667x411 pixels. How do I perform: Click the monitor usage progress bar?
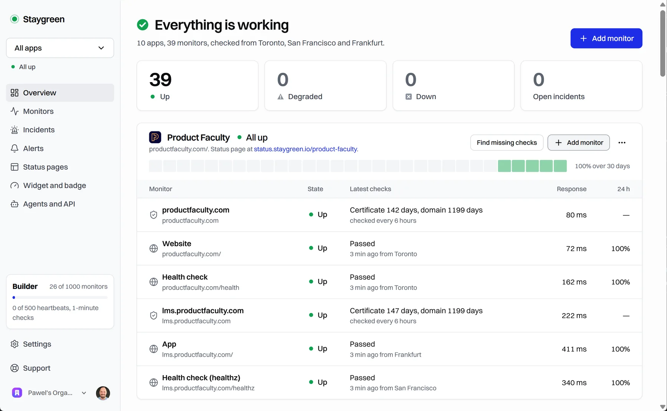[x=60, y=297]
